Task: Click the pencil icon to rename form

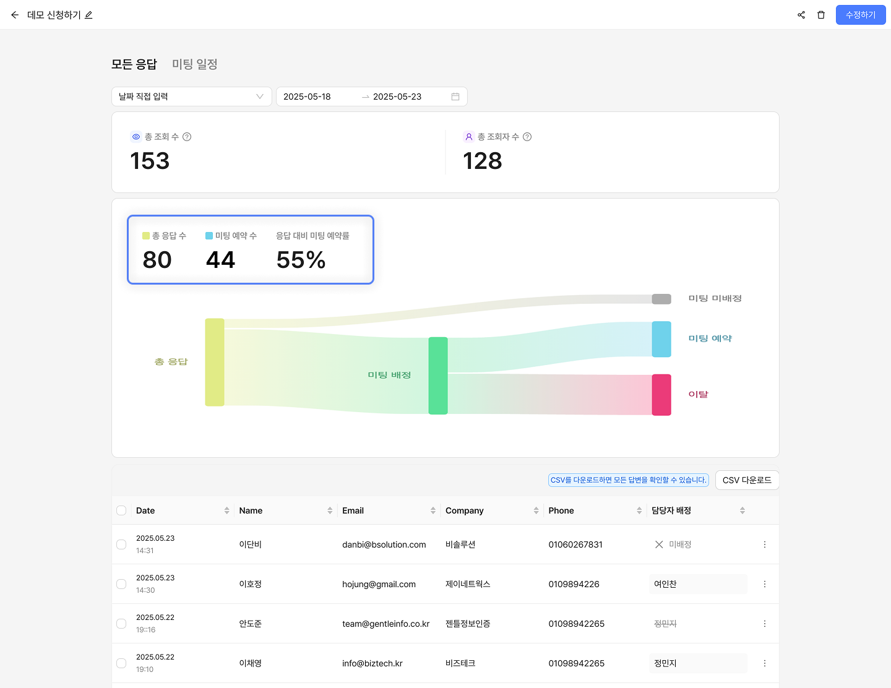Action: 88,15
